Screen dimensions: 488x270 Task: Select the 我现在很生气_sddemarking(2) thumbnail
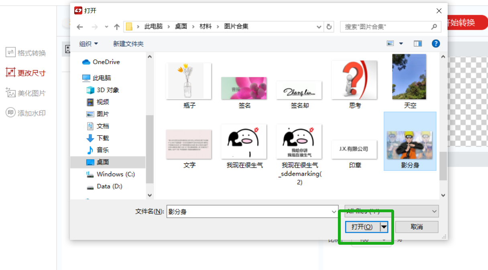[x=299, y=141]
